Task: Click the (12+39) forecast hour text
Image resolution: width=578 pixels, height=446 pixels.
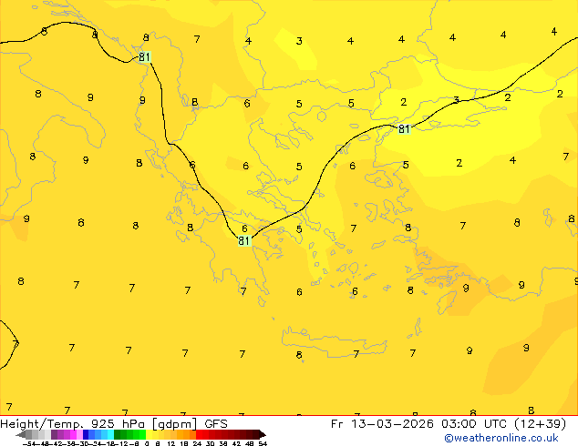Action: pyautogui.click(x=540, y=424)
